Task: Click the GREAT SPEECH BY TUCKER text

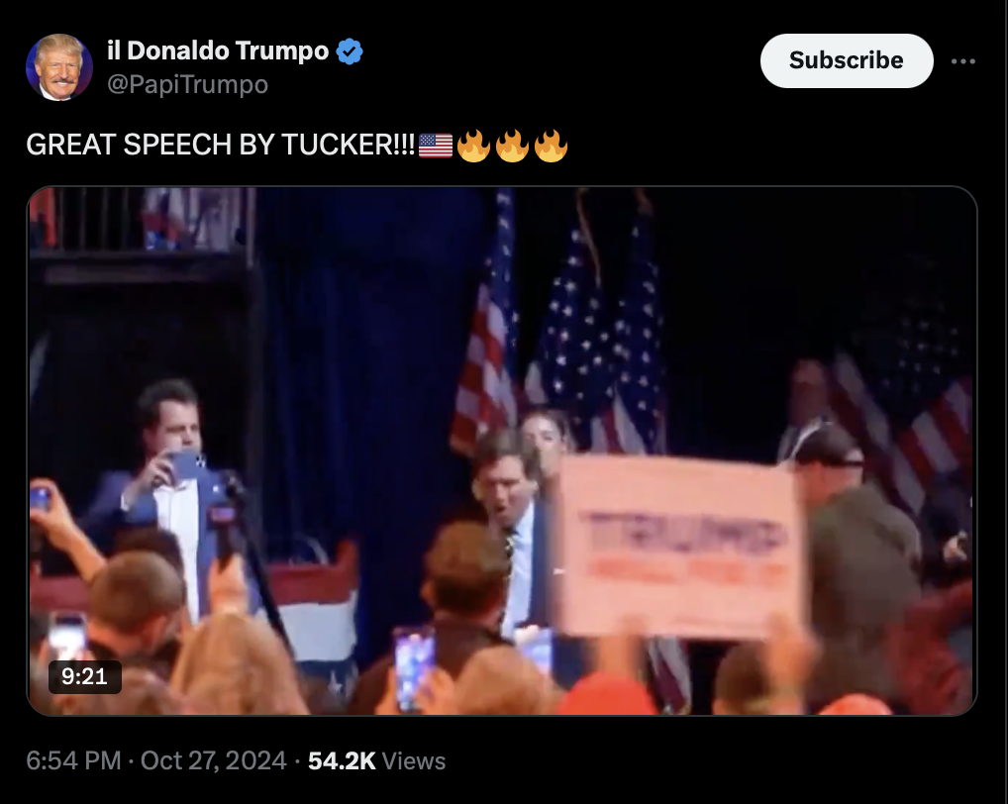Action: pos(221,145)
